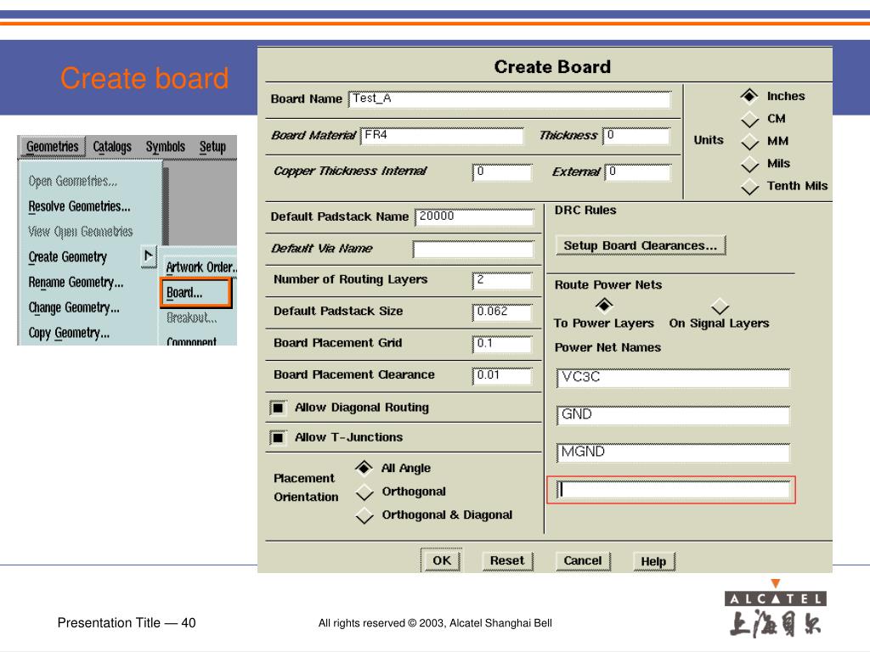Viewport: 870px width, 652px height.
Task: Select Mils units radio button
Action: click(749, 164)
